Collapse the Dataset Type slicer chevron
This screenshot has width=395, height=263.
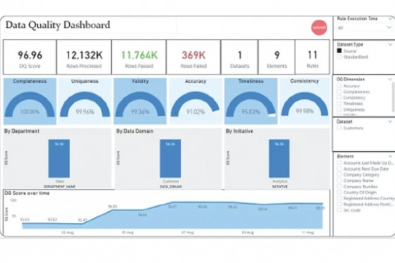click(390, 44)
